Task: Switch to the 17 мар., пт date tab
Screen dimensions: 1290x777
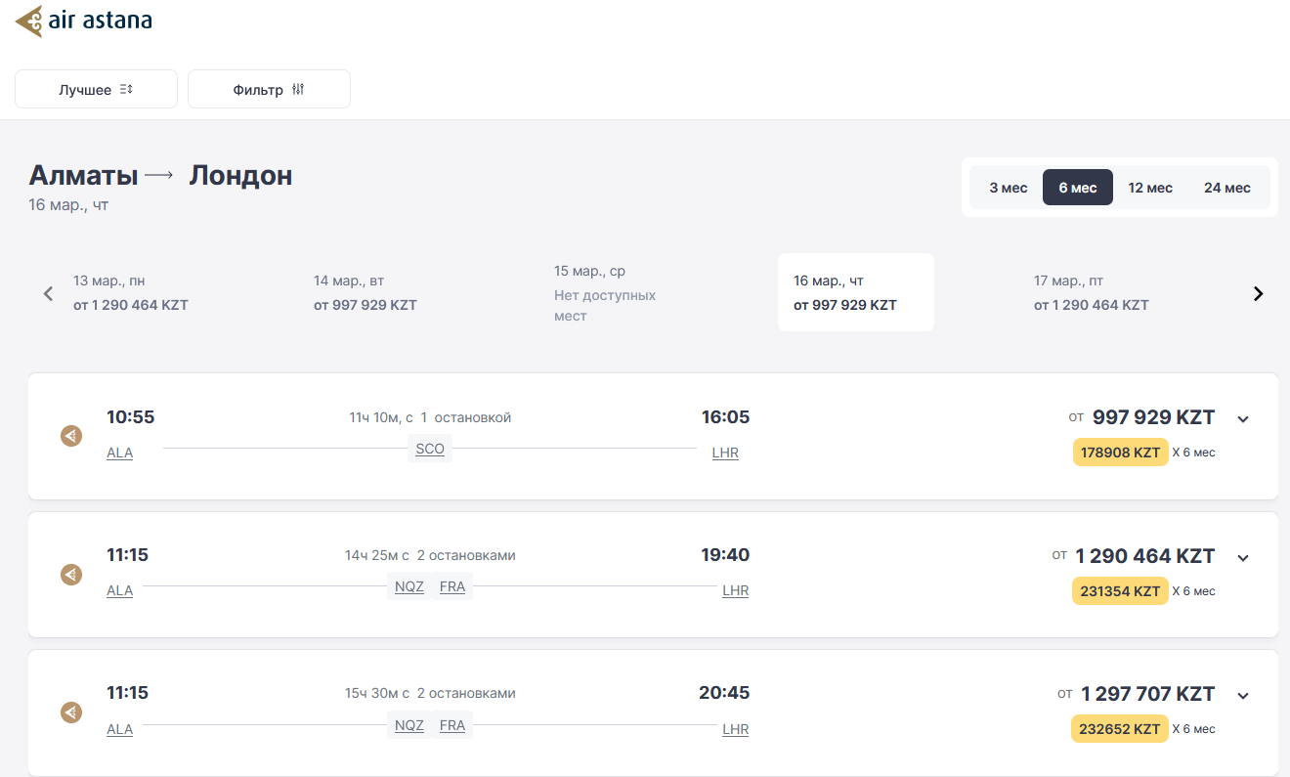Action: [x=1091, y=293]
